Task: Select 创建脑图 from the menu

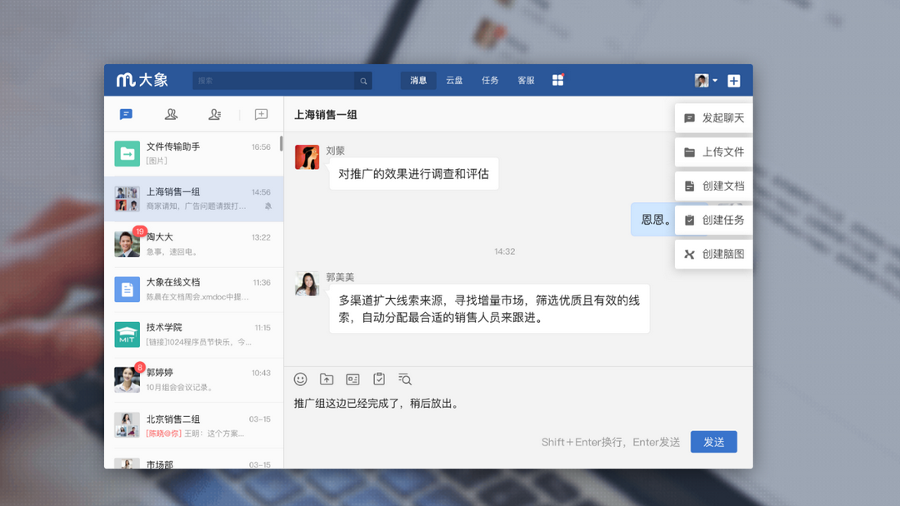Action: [x=713, y=254]
